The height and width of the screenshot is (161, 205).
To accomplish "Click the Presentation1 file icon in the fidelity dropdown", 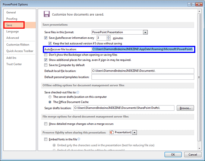I will click(x=111, y=132).
